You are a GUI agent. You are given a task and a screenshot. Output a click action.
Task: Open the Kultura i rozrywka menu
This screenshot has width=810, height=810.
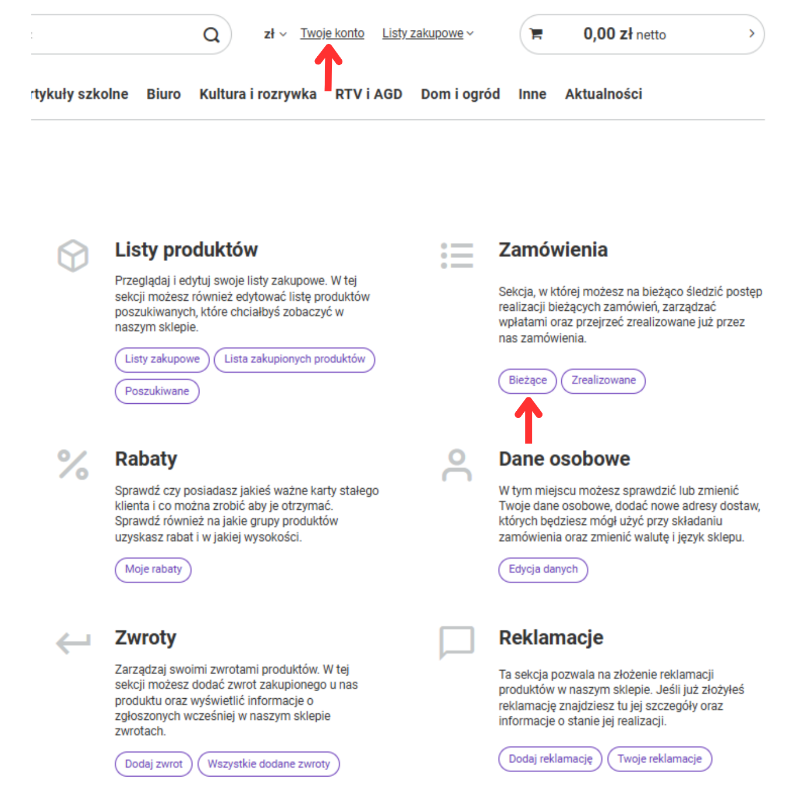258,94
